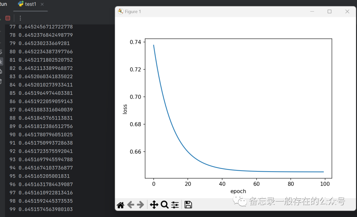357x217 pixels.
Task: Click the Python logo on the test1 tab
Action: [x=20, y=4]
